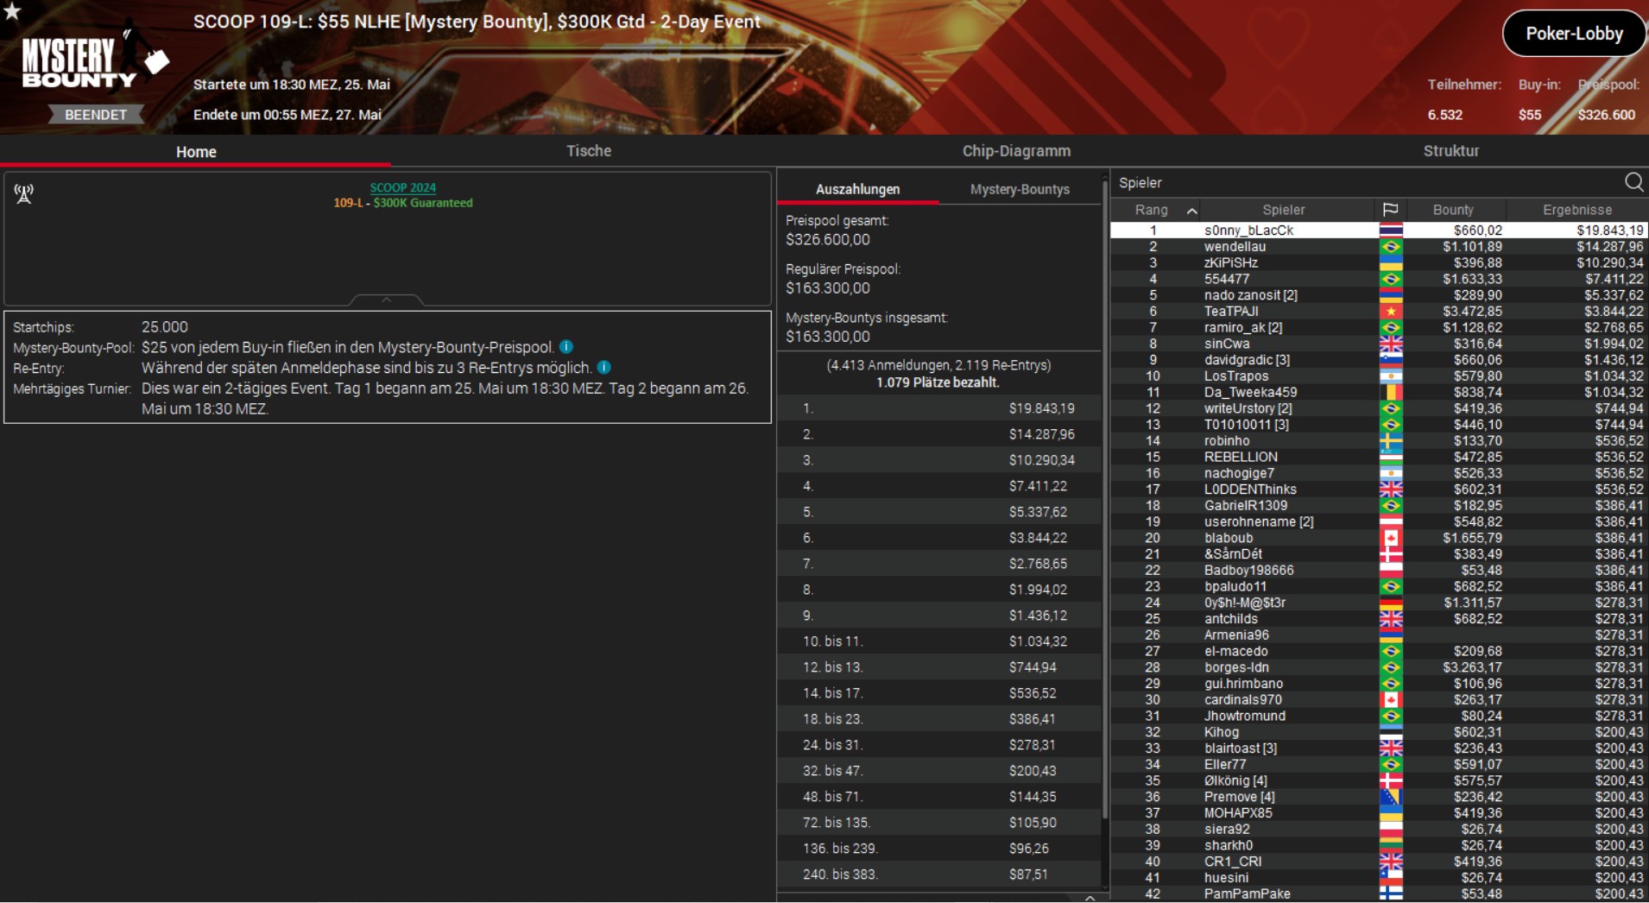Click the payouts list scrollbar
Viewport: 1649px width, 903px height.
1104,501
